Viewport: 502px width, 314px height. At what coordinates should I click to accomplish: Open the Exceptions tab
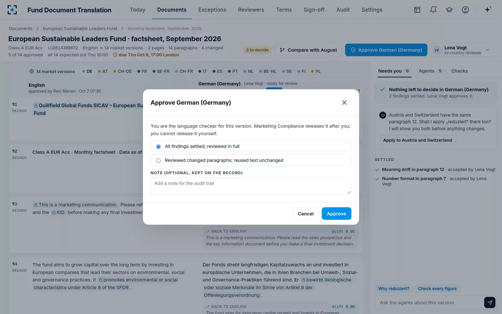(212, 10)
